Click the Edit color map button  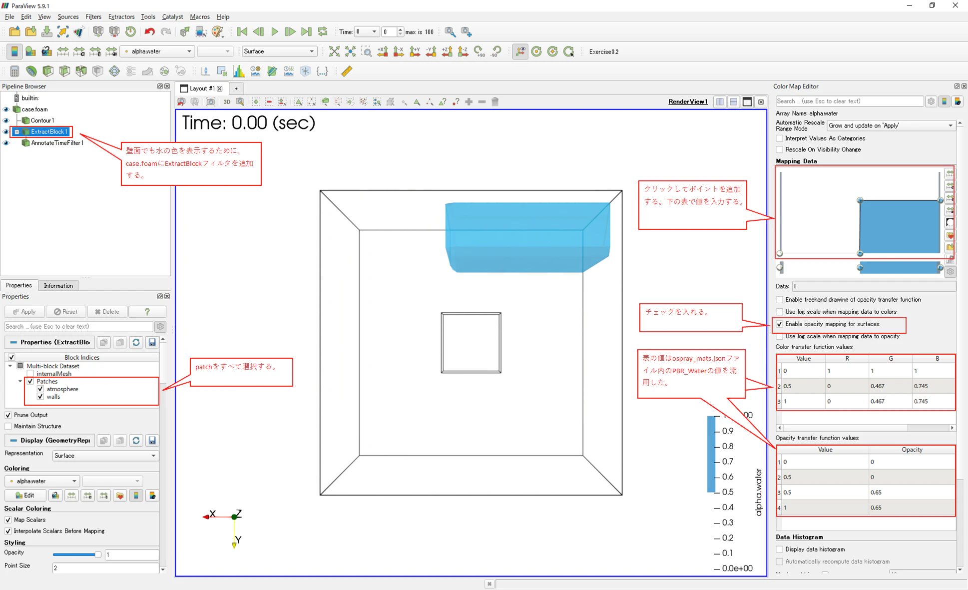[25, 496]
